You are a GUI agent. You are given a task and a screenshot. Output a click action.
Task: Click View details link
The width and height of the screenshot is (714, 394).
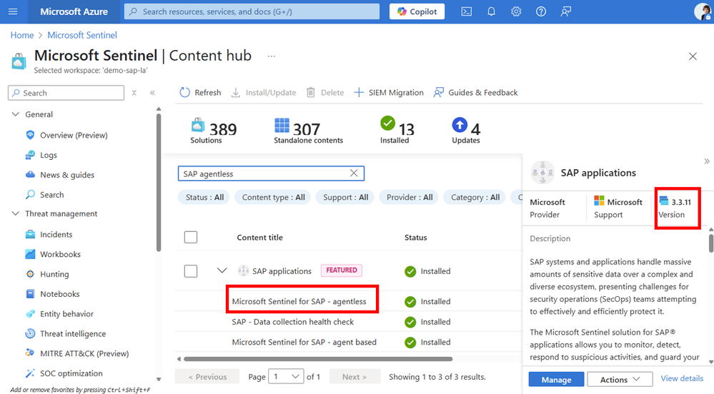tap(682, 378)
